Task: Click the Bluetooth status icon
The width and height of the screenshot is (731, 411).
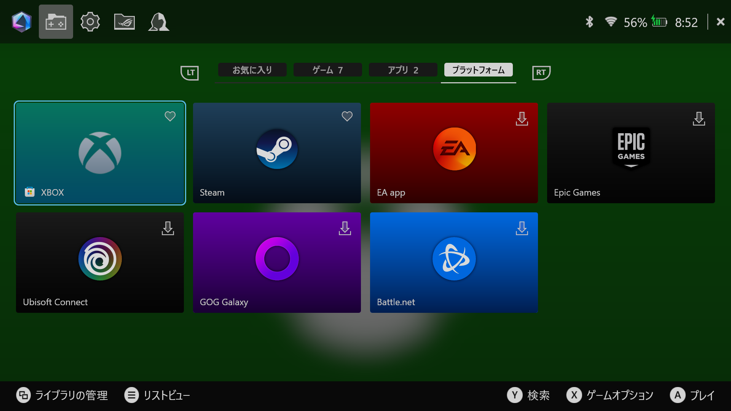Action: [589, 22]
